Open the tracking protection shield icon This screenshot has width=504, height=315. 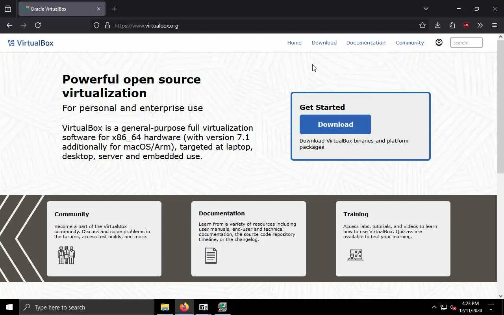[x=96, y=26]
